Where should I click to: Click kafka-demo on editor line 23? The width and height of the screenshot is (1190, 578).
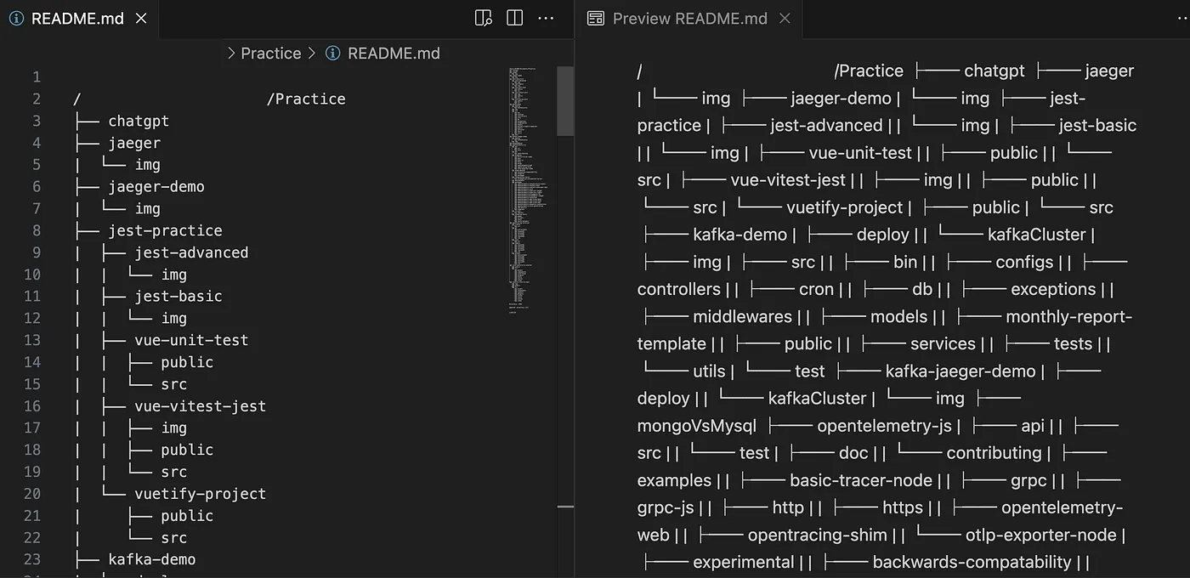[152, 559]
